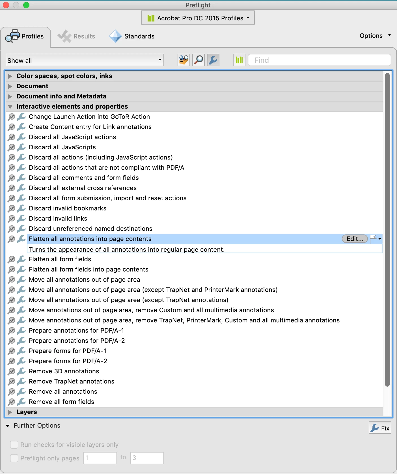The width and height of the screenshot is (397, 474).
Task: Select single fixups wrench icon
Action: pyautogui.click(x=213, y=60)
